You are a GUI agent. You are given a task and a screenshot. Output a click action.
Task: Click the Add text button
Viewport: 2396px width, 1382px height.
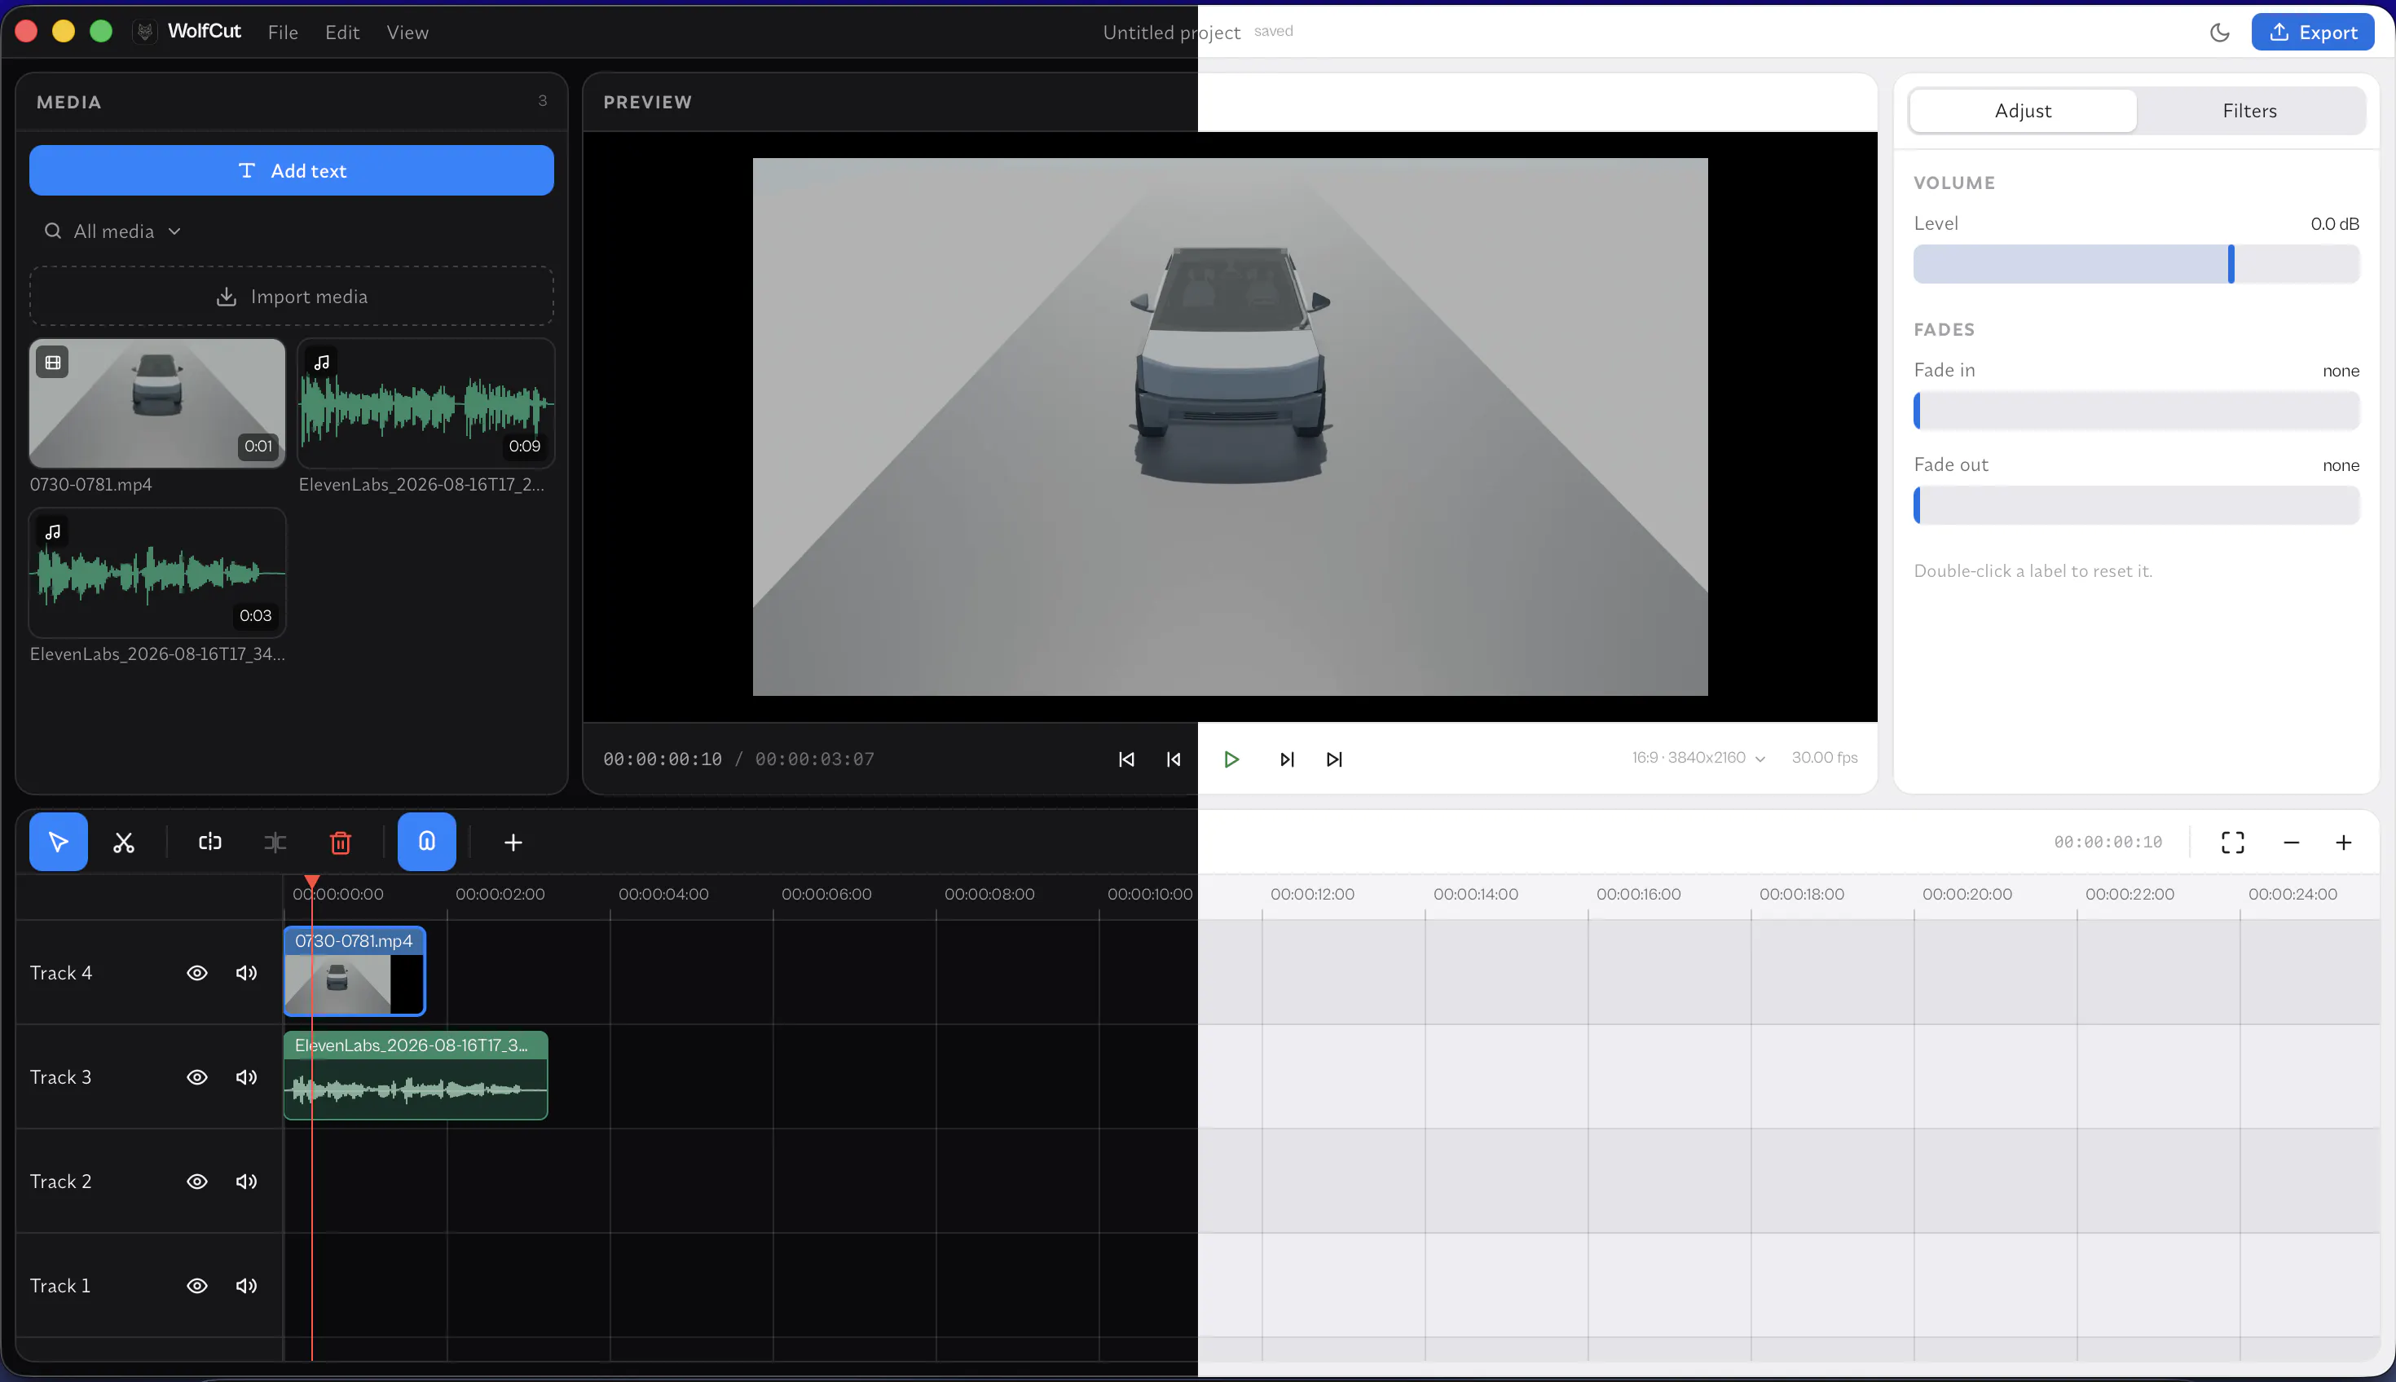[292, 171]
